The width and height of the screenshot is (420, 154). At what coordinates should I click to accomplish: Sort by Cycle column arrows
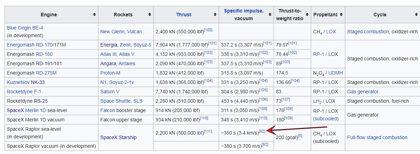click(416, 15)
